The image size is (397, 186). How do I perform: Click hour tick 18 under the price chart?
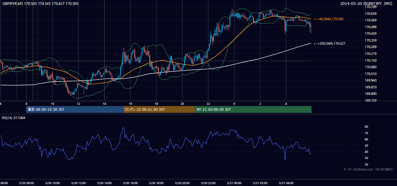(156, 104)
